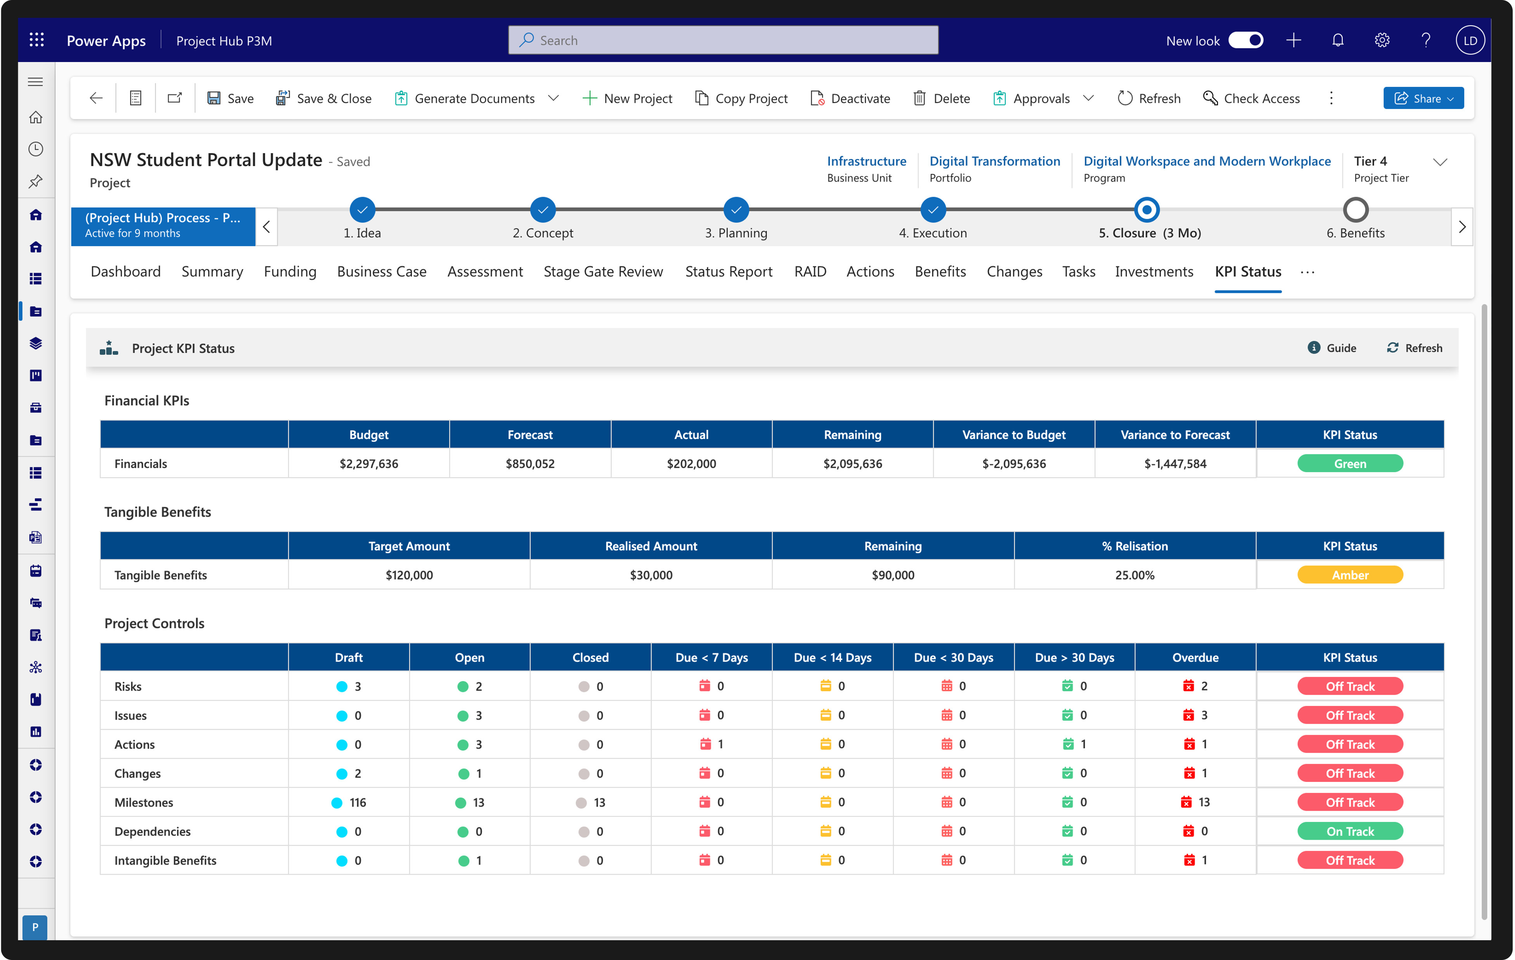Open the settings gear icon
Screen dimensions: 1515x960
1382,40
